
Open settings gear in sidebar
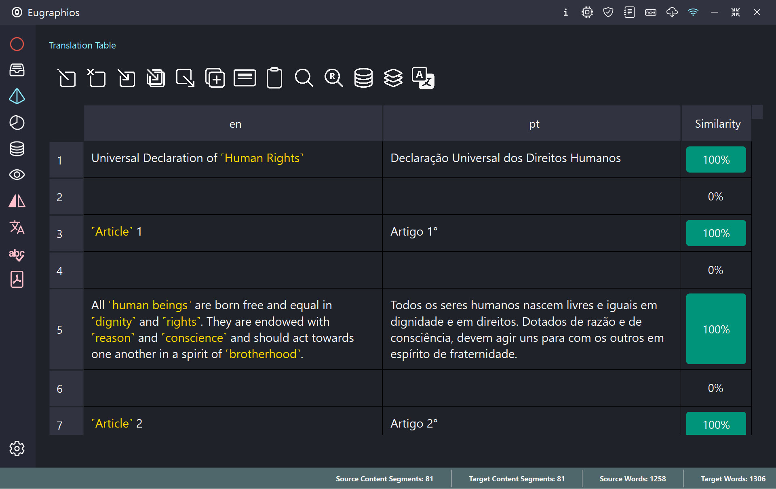tap(17, 449)
